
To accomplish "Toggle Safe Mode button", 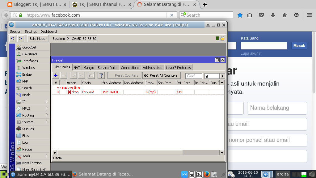I will click(37, 39).
